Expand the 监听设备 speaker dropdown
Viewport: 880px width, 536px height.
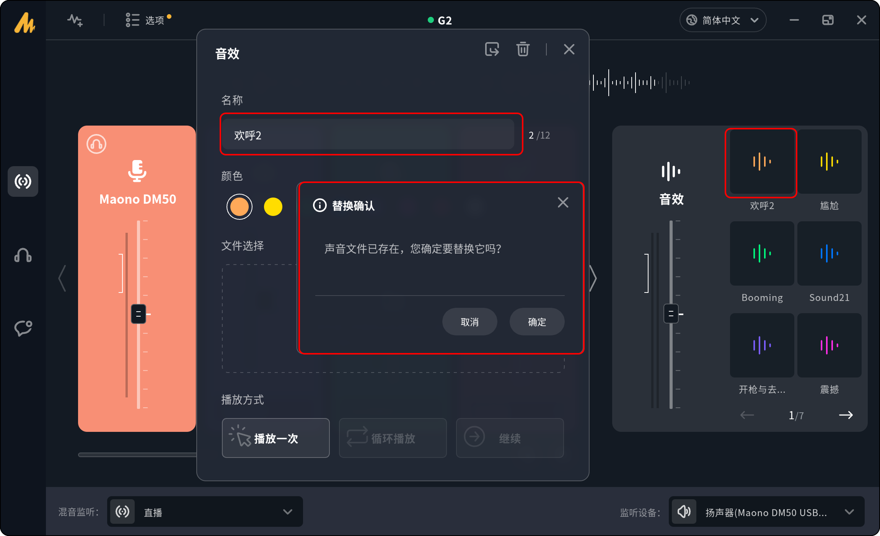(767, 512)
